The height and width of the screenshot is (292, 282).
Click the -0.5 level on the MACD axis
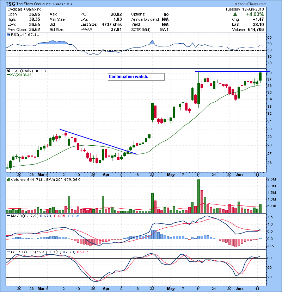pyautogui.click(x=270, y=246)
